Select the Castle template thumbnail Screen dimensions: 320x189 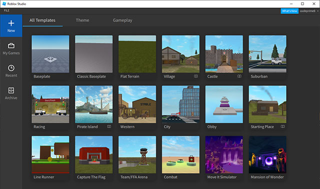(224, 54)
